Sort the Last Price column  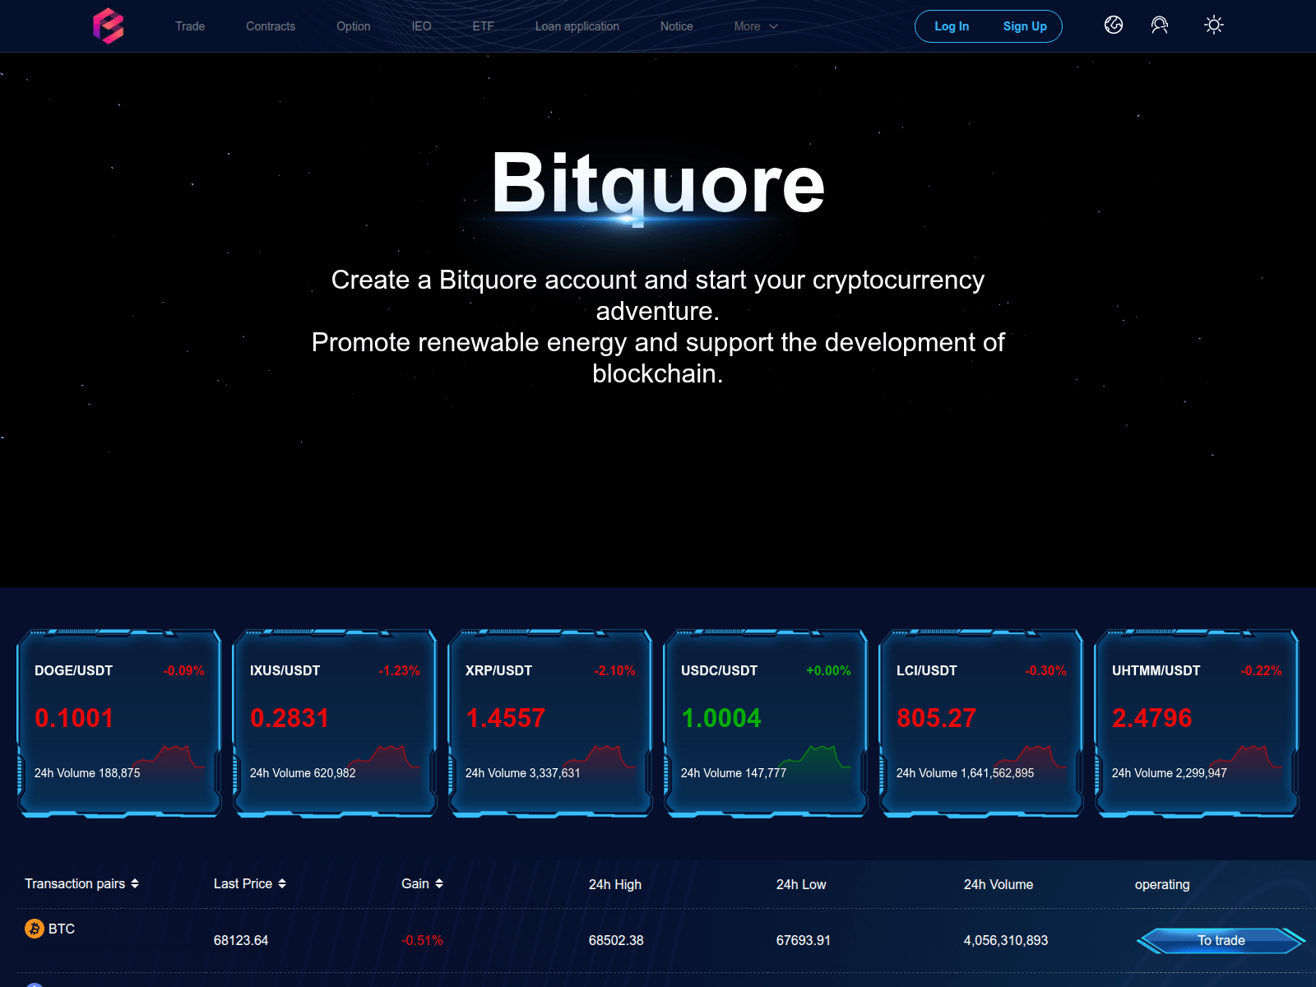coord(282,883)
